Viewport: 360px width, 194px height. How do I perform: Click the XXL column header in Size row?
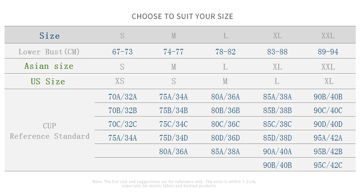point(328,36)
